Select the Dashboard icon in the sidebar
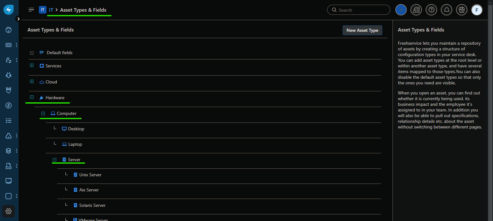493x221 pixels. [x=8, y=30]
